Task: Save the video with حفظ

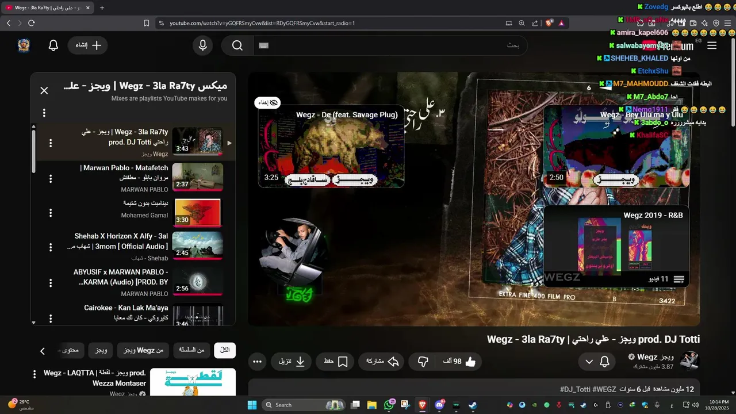Action: 336,362
